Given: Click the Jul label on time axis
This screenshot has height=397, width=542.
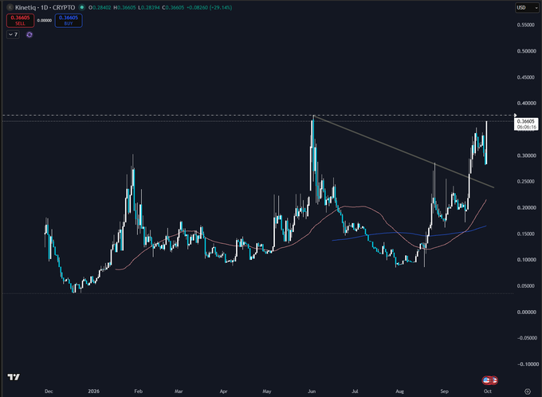Looking at the screenshot, I should pyautogui.click(x=355, y=391).
